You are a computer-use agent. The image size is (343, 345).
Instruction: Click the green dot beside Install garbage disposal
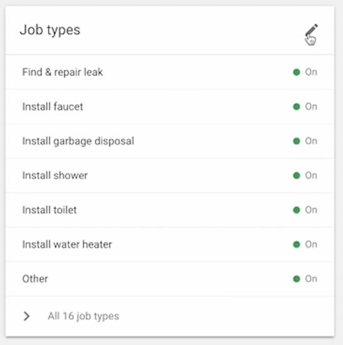click(x=297, y=141)
